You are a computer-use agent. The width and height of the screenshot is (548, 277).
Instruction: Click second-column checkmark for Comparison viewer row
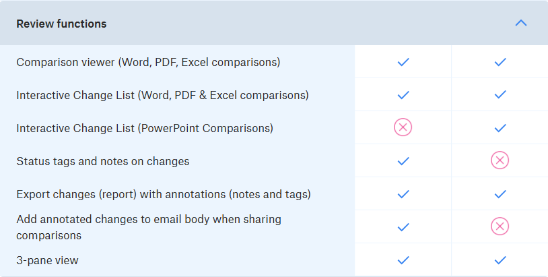click(500, 62)
